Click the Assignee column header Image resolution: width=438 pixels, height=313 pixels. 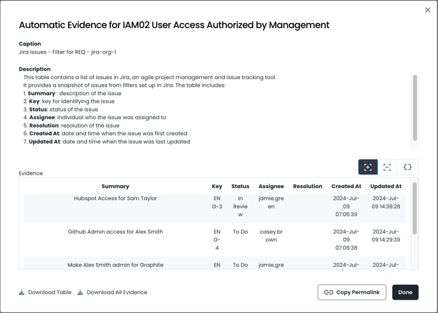tap(271, 186)
